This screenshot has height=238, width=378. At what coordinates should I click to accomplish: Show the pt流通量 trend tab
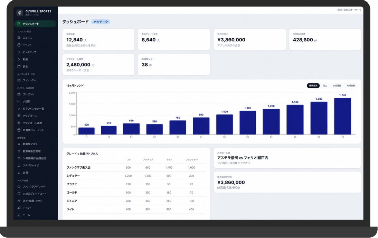pyautogui.click(x=337, y=86)
